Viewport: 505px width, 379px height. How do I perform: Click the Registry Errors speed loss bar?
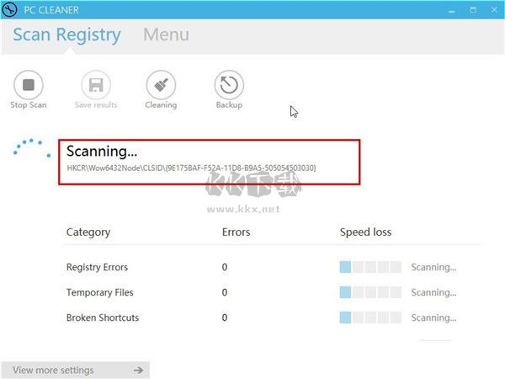(x=370, y=267)
